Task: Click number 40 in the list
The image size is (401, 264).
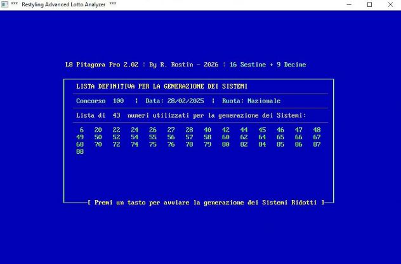Action: pos(207,130)
